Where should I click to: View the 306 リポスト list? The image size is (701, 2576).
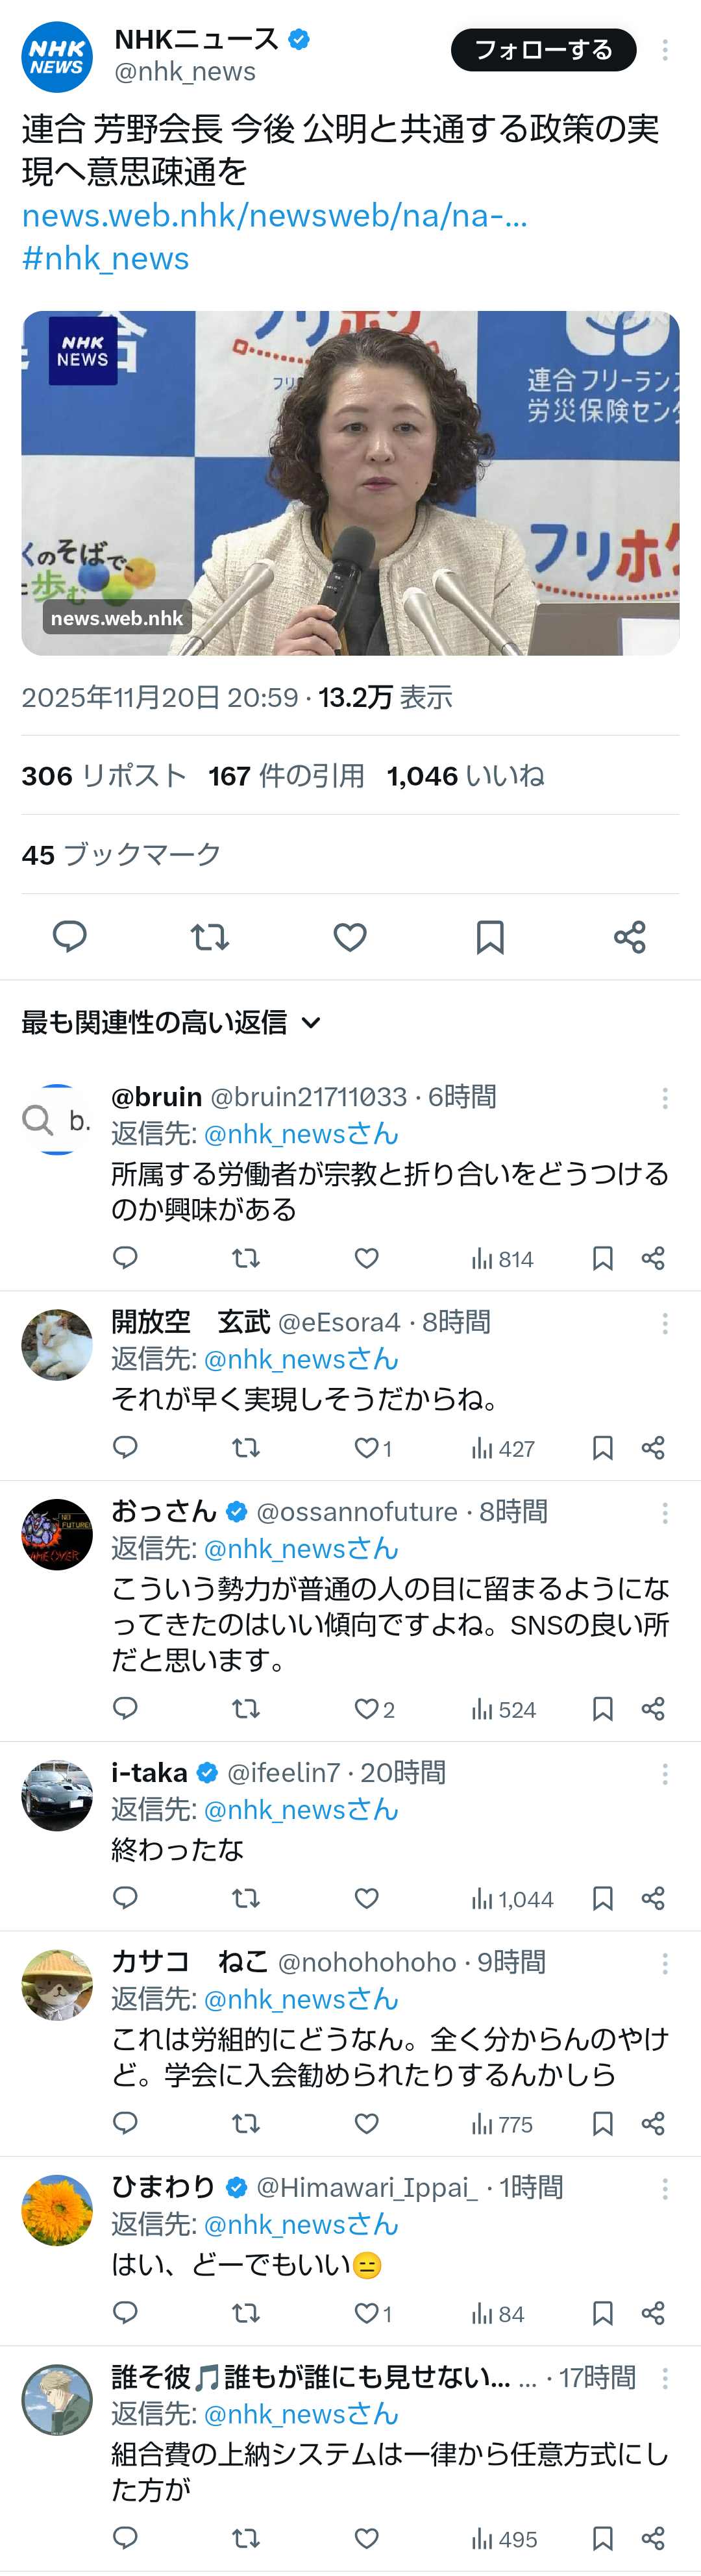pos(104,776)
